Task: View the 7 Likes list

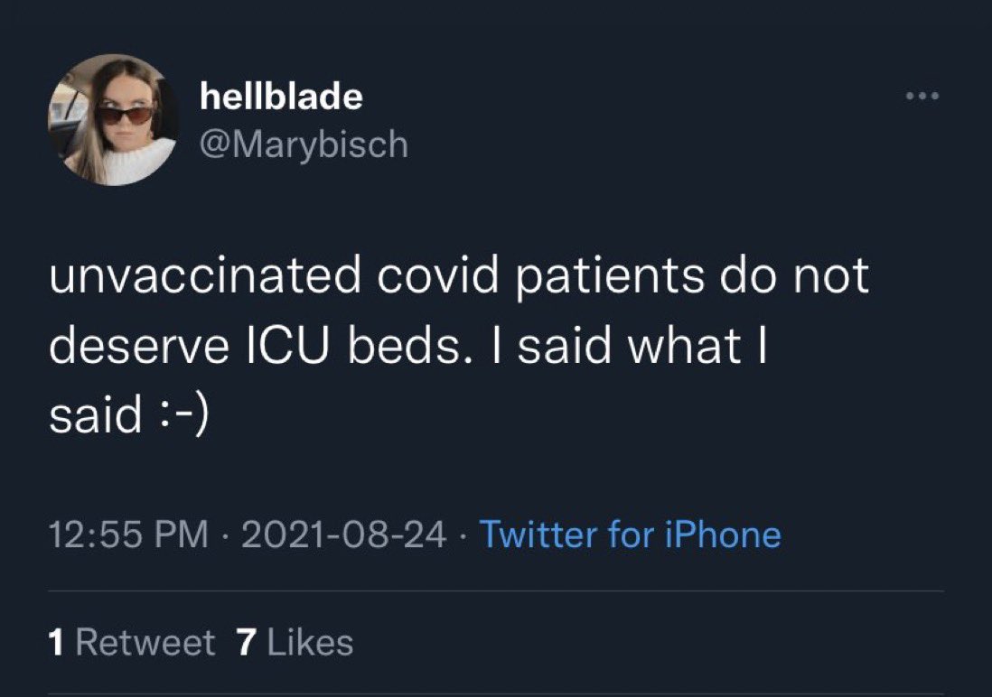Action: click(x=294, y=643)
